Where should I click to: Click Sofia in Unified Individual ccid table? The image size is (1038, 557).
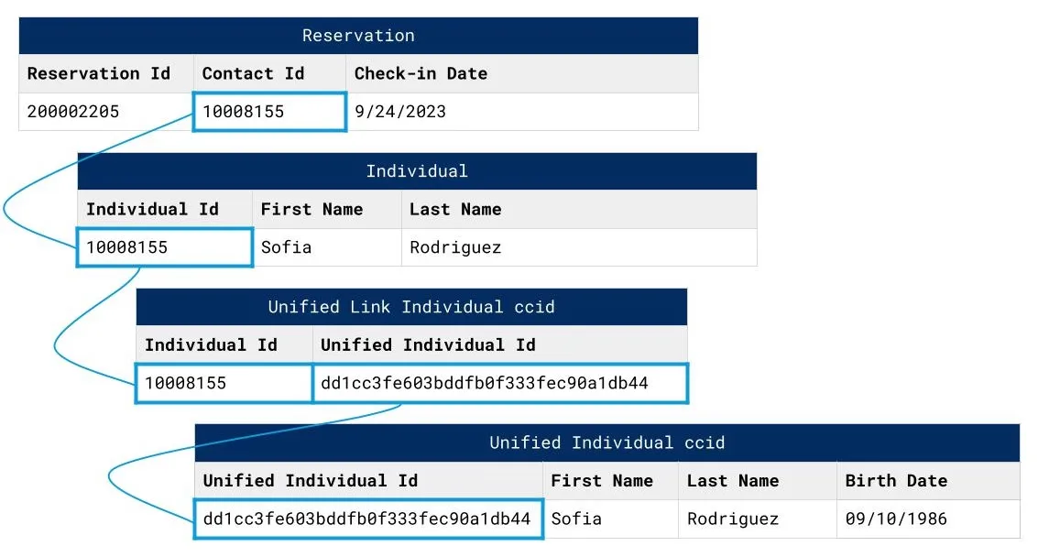coord(576,519)
